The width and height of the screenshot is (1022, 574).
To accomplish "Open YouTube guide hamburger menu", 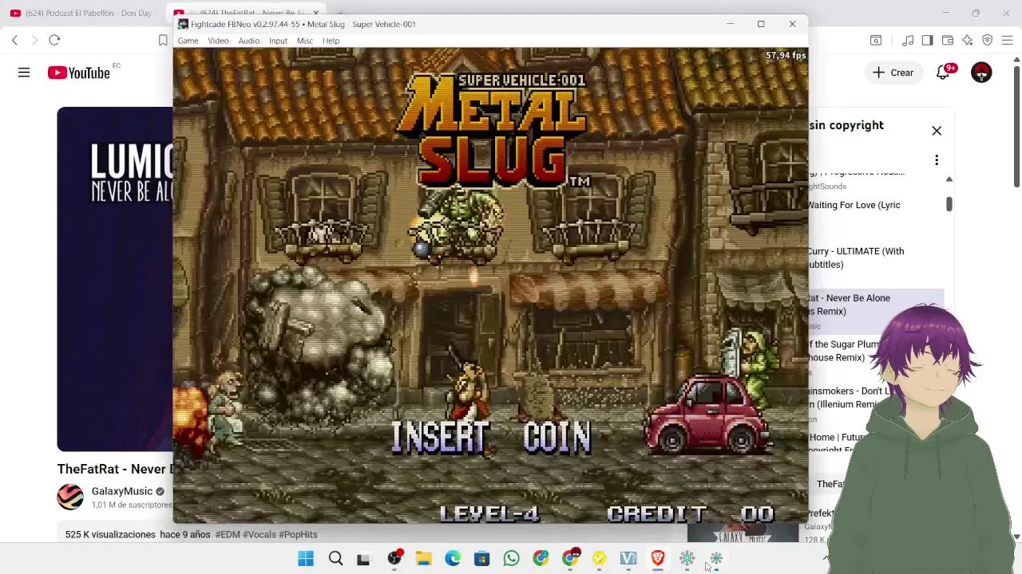I will tap(24, 73).
